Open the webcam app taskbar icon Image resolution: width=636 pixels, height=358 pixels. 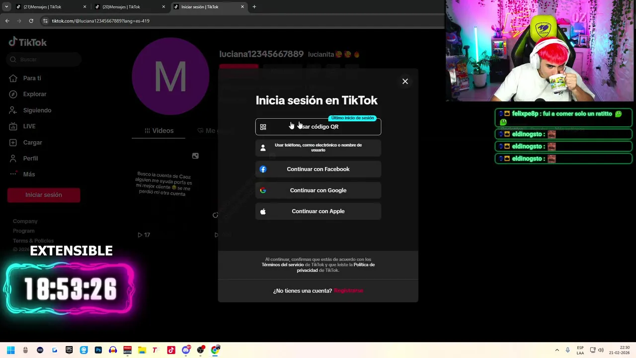83,350
